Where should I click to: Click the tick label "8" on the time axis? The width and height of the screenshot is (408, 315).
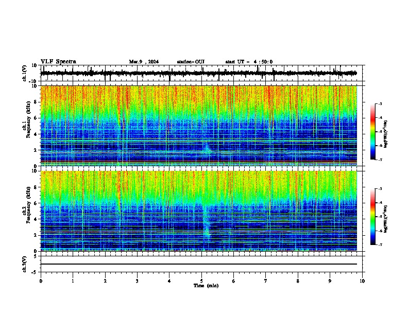(x=298, y=281)
